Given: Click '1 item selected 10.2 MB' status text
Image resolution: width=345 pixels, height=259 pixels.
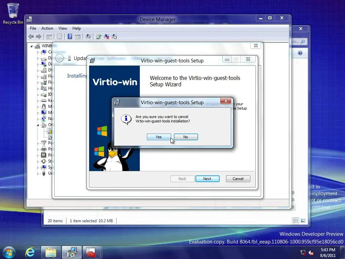Looking at the screenshot, I should tap(91, 221).
